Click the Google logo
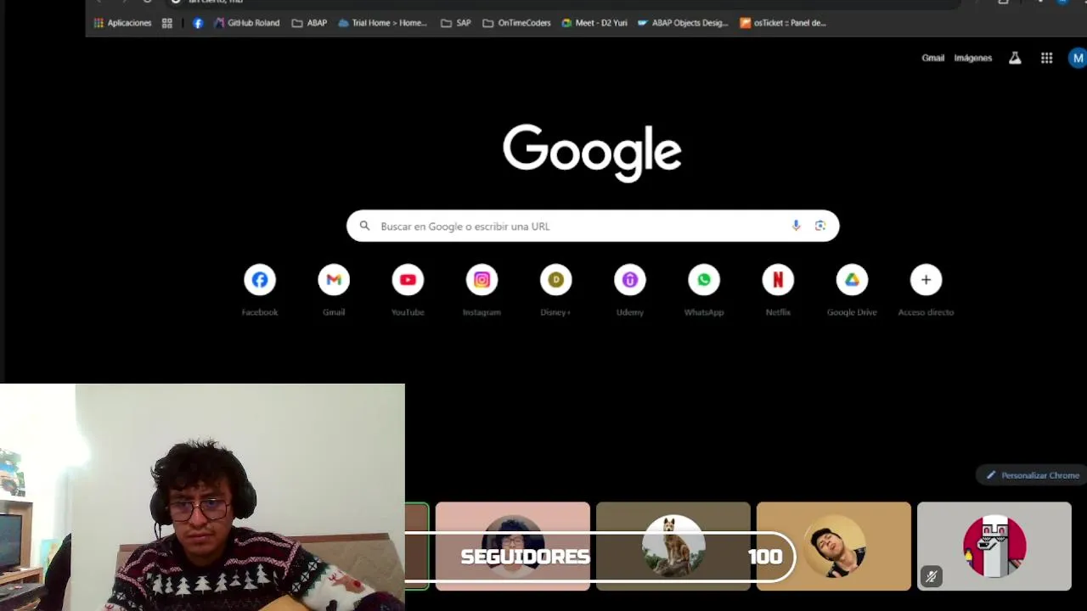This screenshot has width=1087, height=611. coord(592,152)
